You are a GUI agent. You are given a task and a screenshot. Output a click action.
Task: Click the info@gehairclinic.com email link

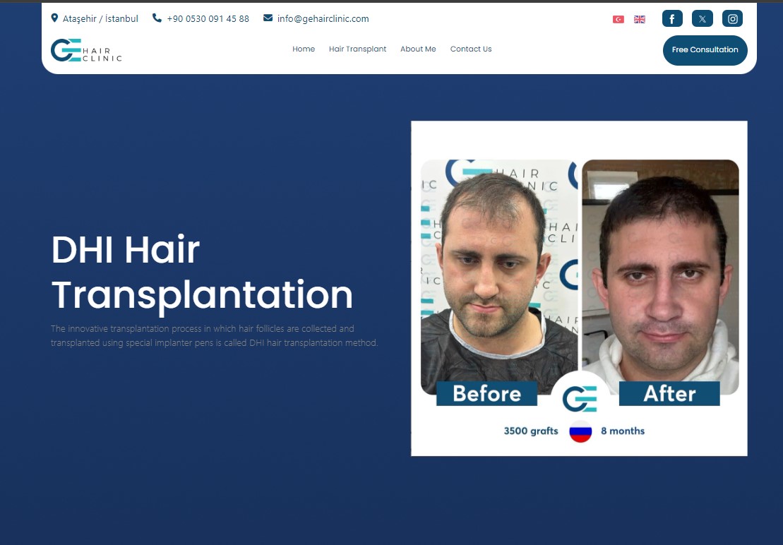(323, 19)
